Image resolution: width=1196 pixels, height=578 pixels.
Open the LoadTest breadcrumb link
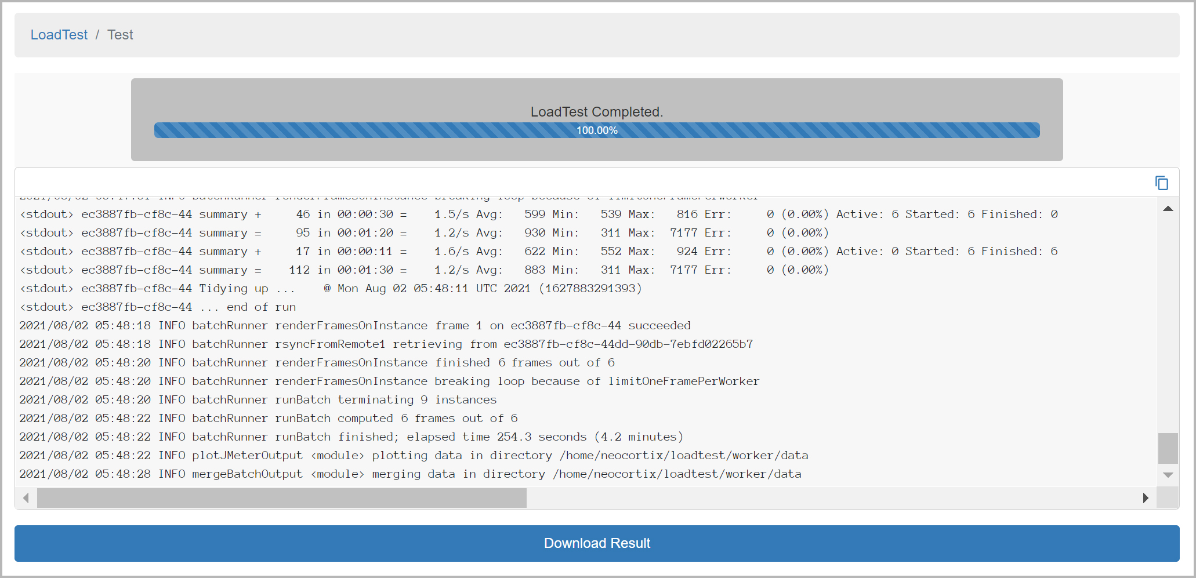[59, 35]
